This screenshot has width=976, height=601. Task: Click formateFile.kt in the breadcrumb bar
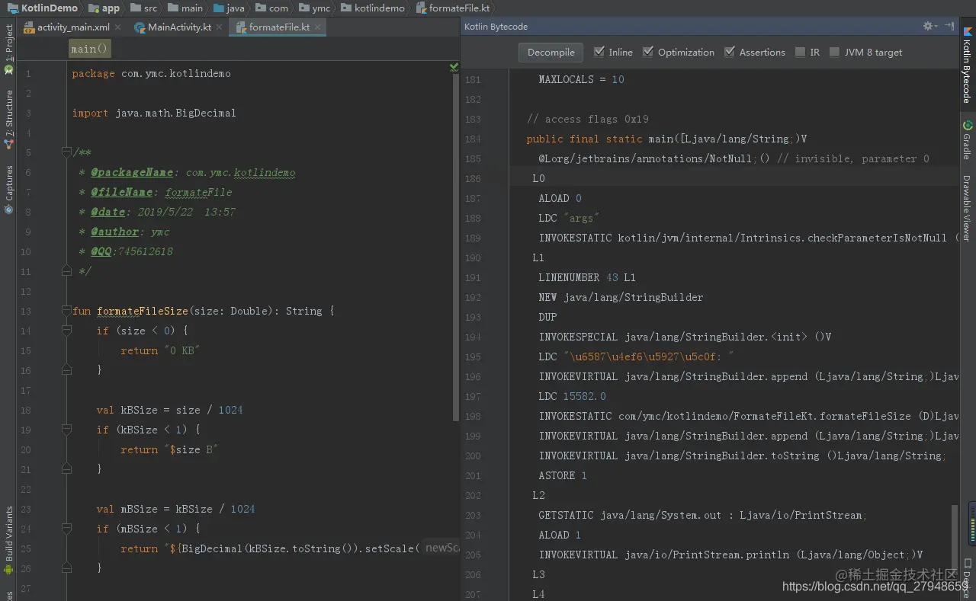pyautogui.click(x=453, y=8)
